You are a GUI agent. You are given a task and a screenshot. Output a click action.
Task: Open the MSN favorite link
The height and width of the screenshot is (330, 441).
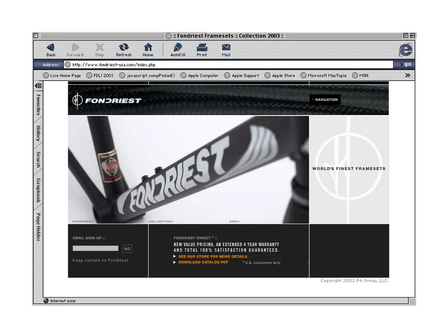click(361, 75)
